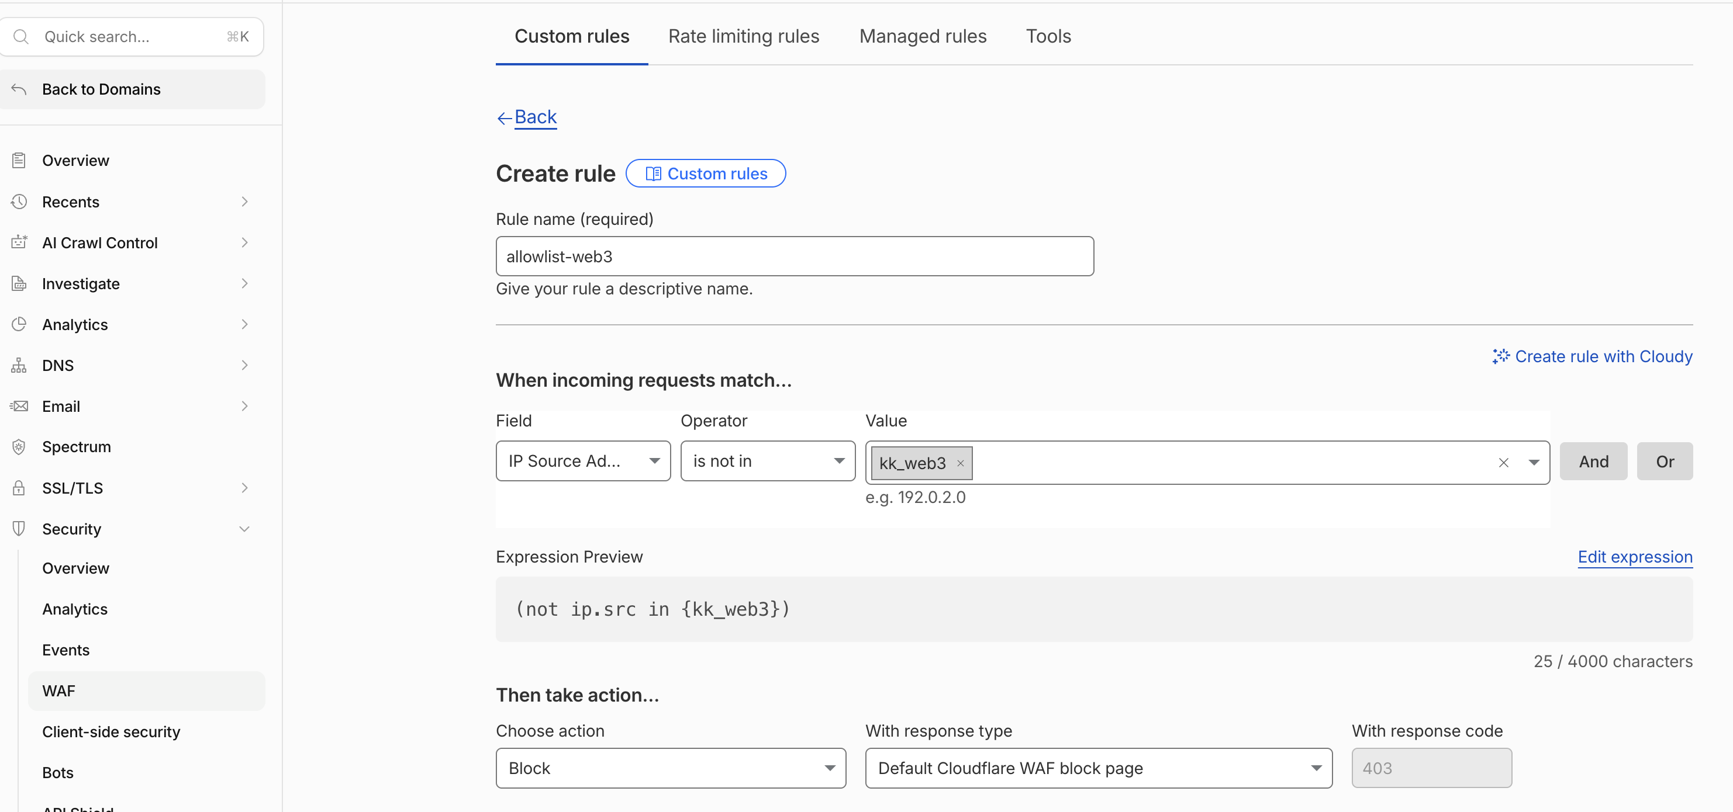Screen dimensions: 1733x812
Task: Click the Back to Domains arrow icon
Action: click(x=19, y=89)
